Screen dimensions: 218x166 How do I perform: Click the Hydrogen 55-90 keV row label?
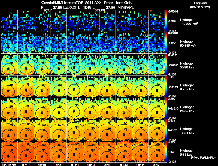pos(187,65)
